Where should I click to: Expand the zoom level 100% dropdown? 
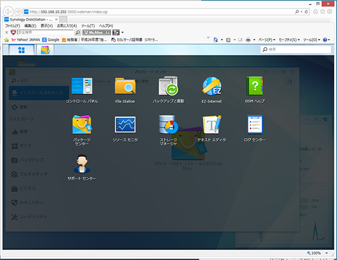tap(327, 253)
